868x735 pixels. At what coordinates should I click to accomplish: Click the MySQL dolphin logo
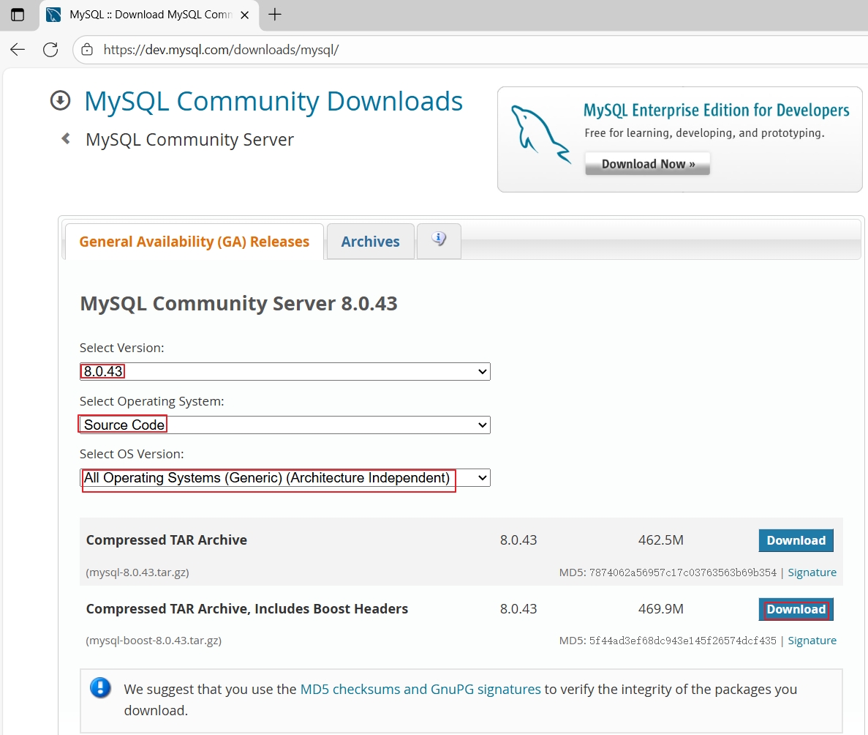540,135
